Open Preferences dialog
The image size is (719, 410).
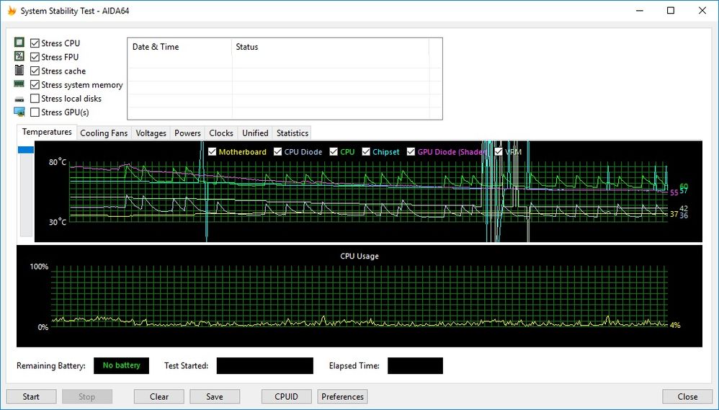(342, 397)
